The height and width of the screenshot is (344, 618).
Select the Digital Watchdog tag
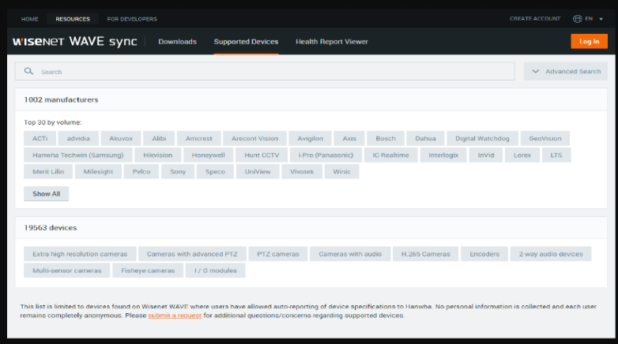(x=482, y=139)
